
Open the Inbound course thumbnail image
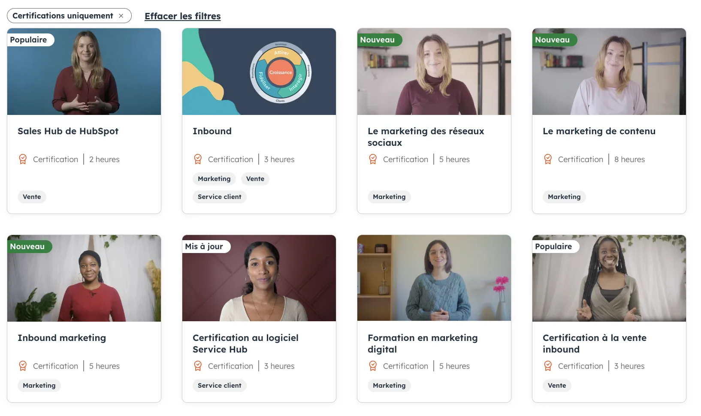pos(259,72)
